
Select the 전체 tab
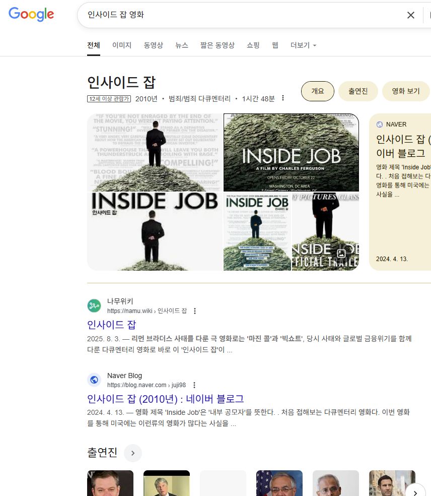pos(94,45)
